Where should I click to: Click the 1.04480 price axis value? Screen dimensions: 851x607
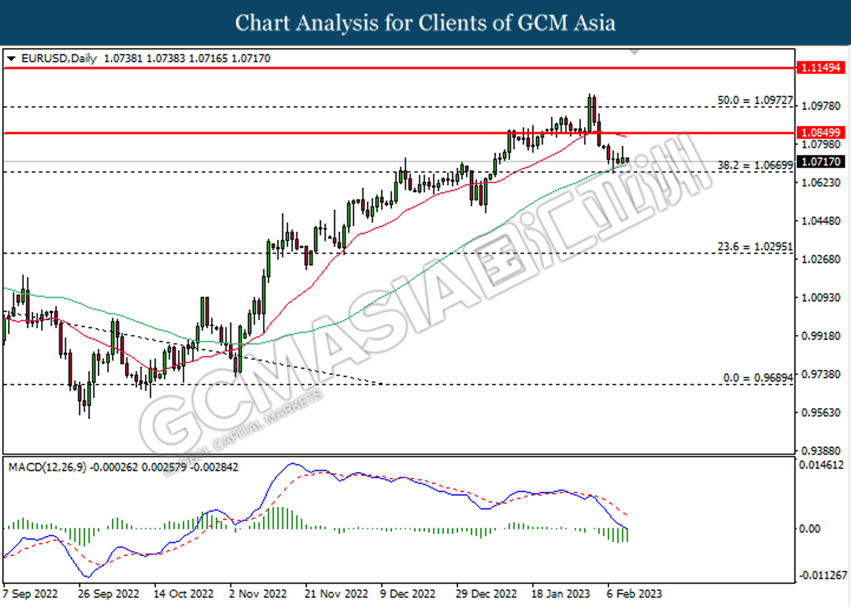[x=821, y=221]
